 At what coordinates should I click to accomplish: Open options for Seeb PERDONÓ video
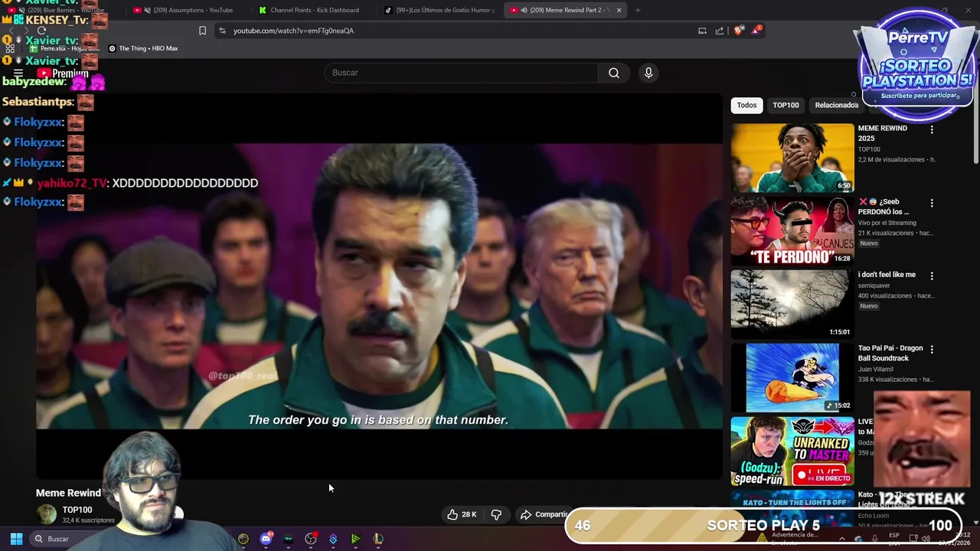932,204
